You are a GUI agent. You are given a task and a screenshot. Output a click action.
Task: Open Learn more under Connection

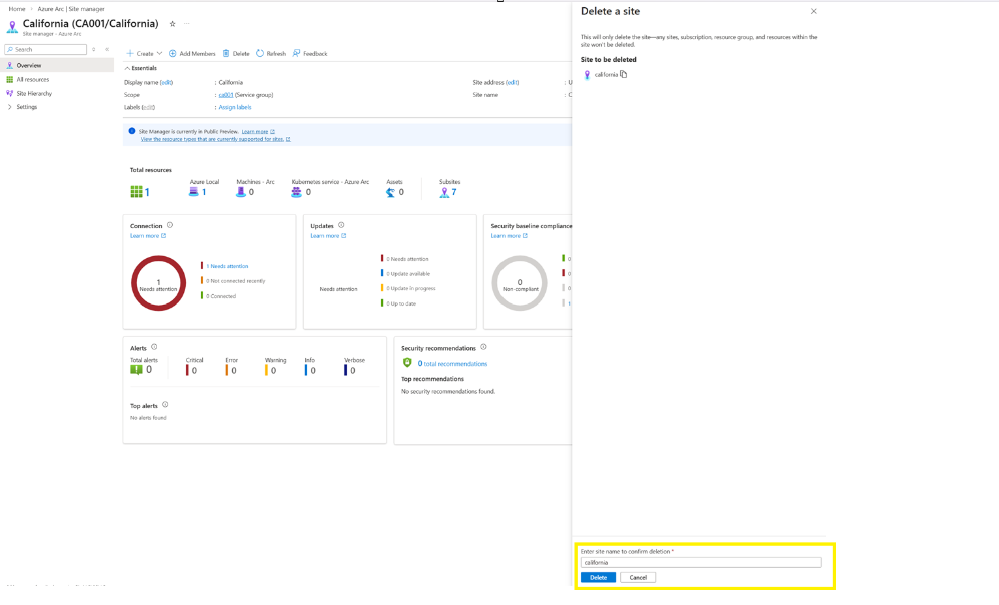tap(148, 236)
